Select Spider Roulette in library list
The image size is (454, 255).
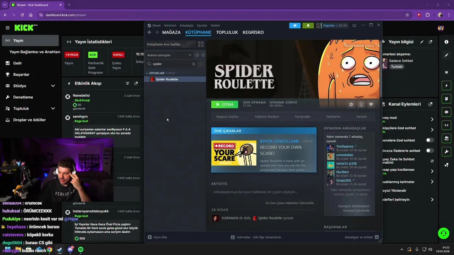coord(175,79)
